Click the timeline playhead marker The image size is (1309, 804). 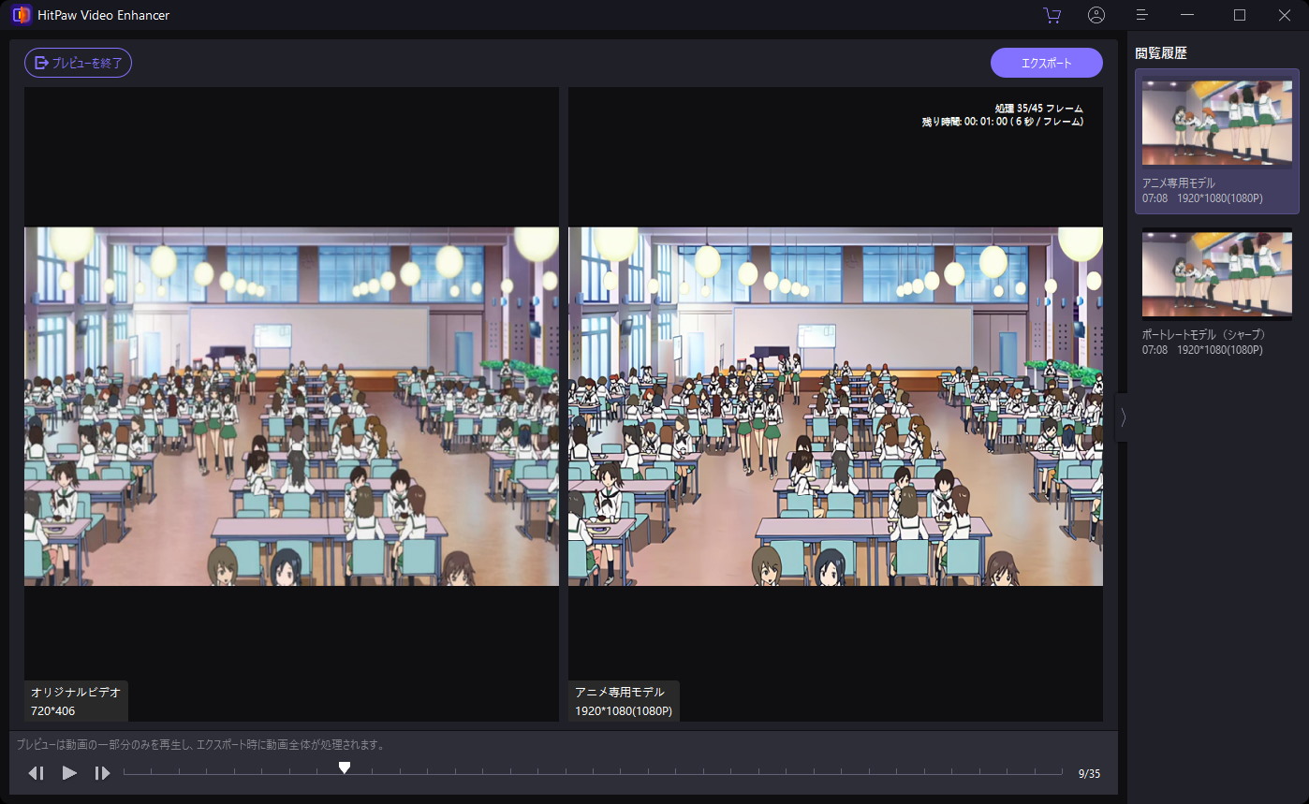coord(345,767)
